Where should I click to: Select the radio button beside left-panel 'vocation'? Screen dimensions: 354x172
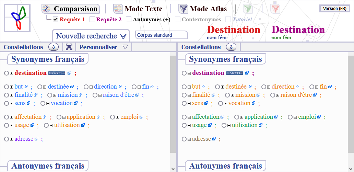coord(43,103)
